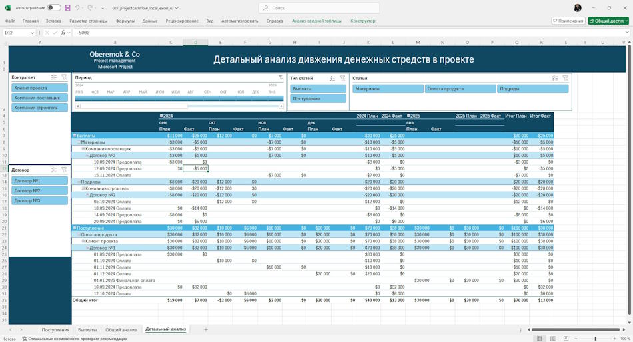This screenshot has width=633, height=342.
Task: Toggle multi-select in Договор slicer
Action: click(54, 170)
